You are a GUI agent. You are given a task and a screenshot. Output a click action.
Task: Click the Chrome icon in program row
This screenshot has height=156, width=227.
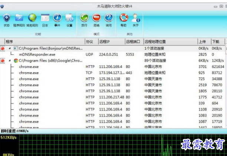(x=16, y=60)
